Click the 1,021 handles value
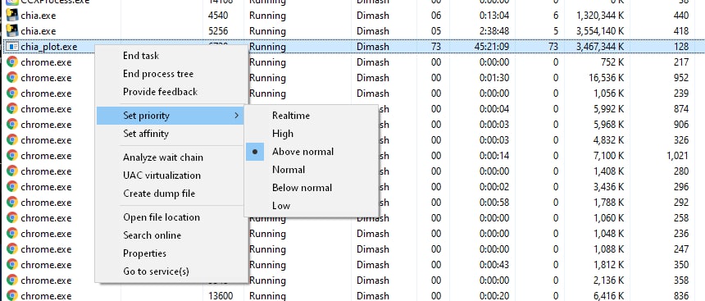Screen dimensions: 705x301 point(678,156)
